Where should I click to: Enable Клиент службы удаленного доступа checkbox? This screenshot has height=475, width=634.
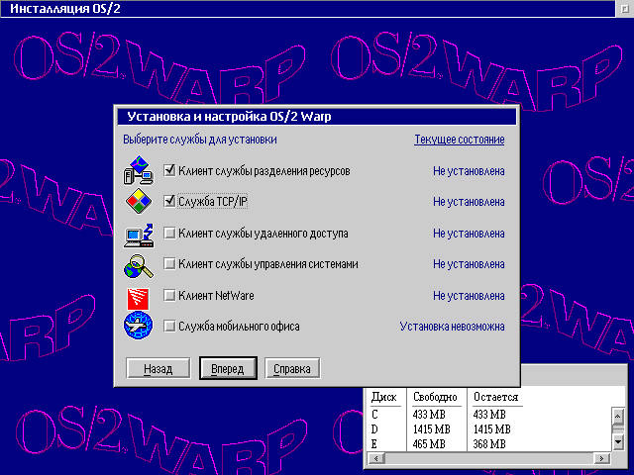(169, 234)
